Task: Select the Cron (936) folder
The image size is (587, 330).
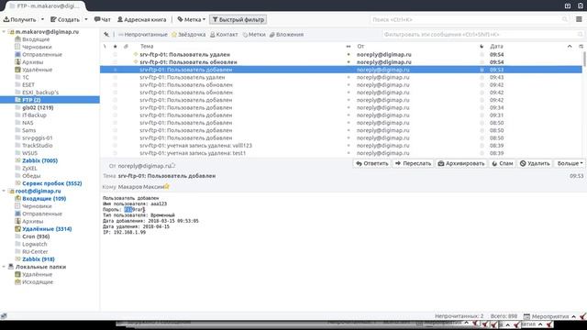Action: (x=36, y=236)
